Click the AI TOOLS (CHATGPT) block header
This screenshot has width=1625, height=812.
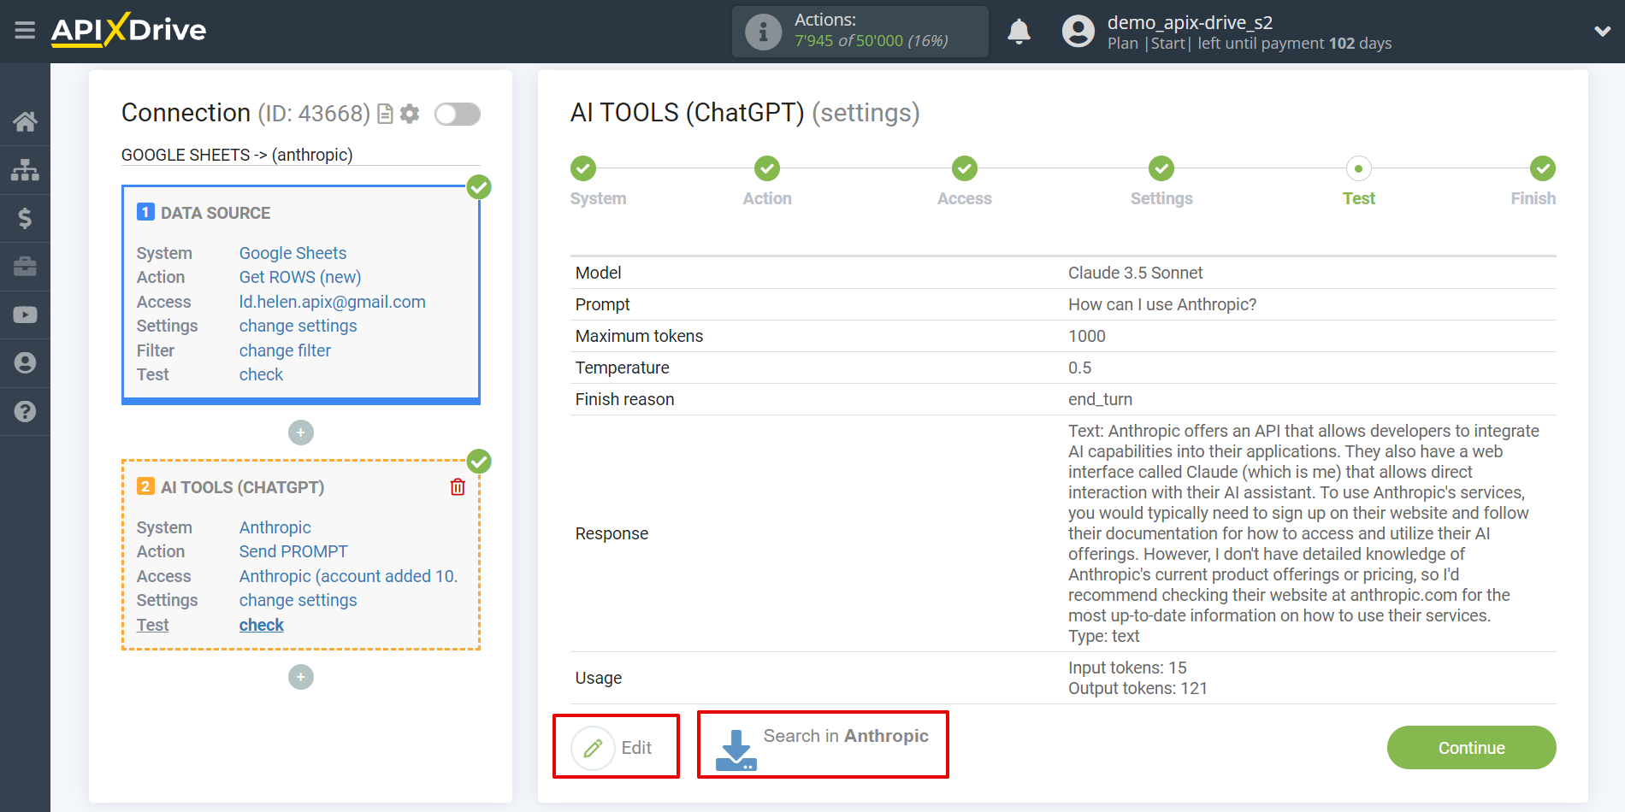(242, 487)
